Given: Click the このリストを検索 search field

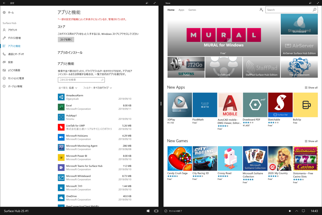Looking at the screenshot, I should click(81, 80).
